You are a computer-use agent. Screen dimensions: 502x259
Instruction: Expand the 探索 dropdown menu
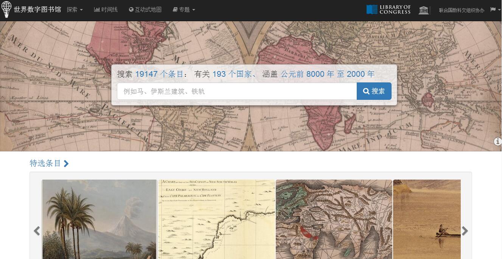(x=75, y=9)
